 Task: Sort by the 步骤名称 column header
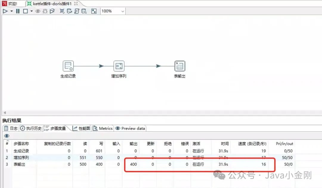tap(21, 144)
